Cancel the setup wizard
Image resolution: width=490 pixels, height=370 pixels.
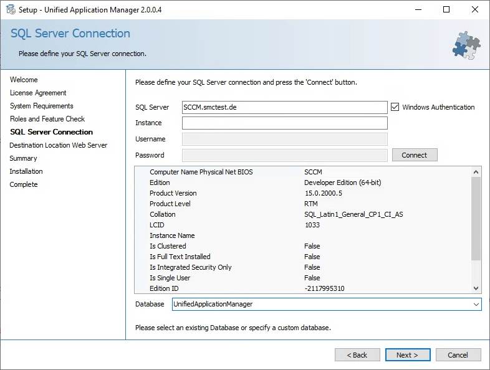(458, 355)
